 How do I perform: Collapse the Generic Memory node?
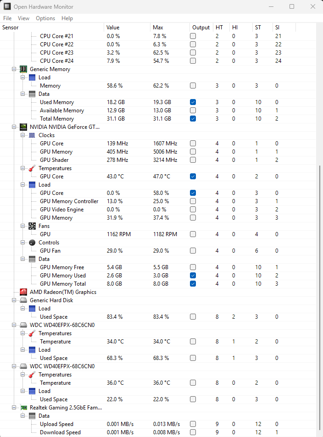point(14,69)
